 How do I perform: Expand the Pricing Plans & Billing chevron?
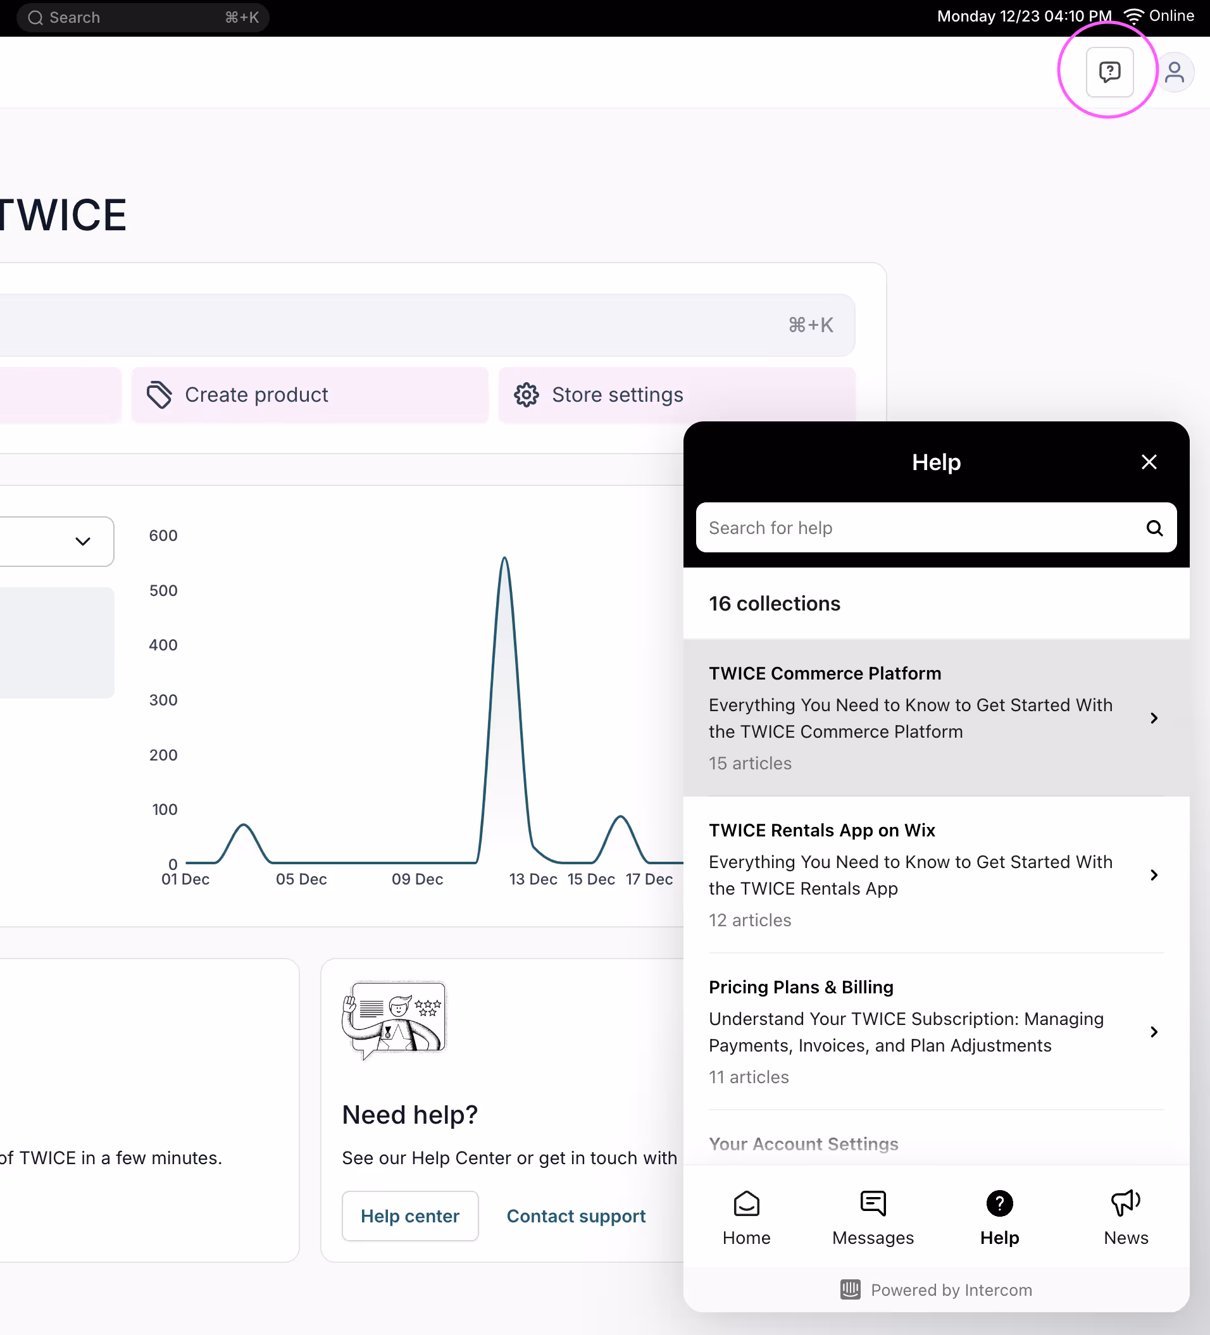tap(1154, 1032)
